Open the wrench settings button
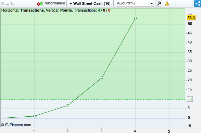 159,3
